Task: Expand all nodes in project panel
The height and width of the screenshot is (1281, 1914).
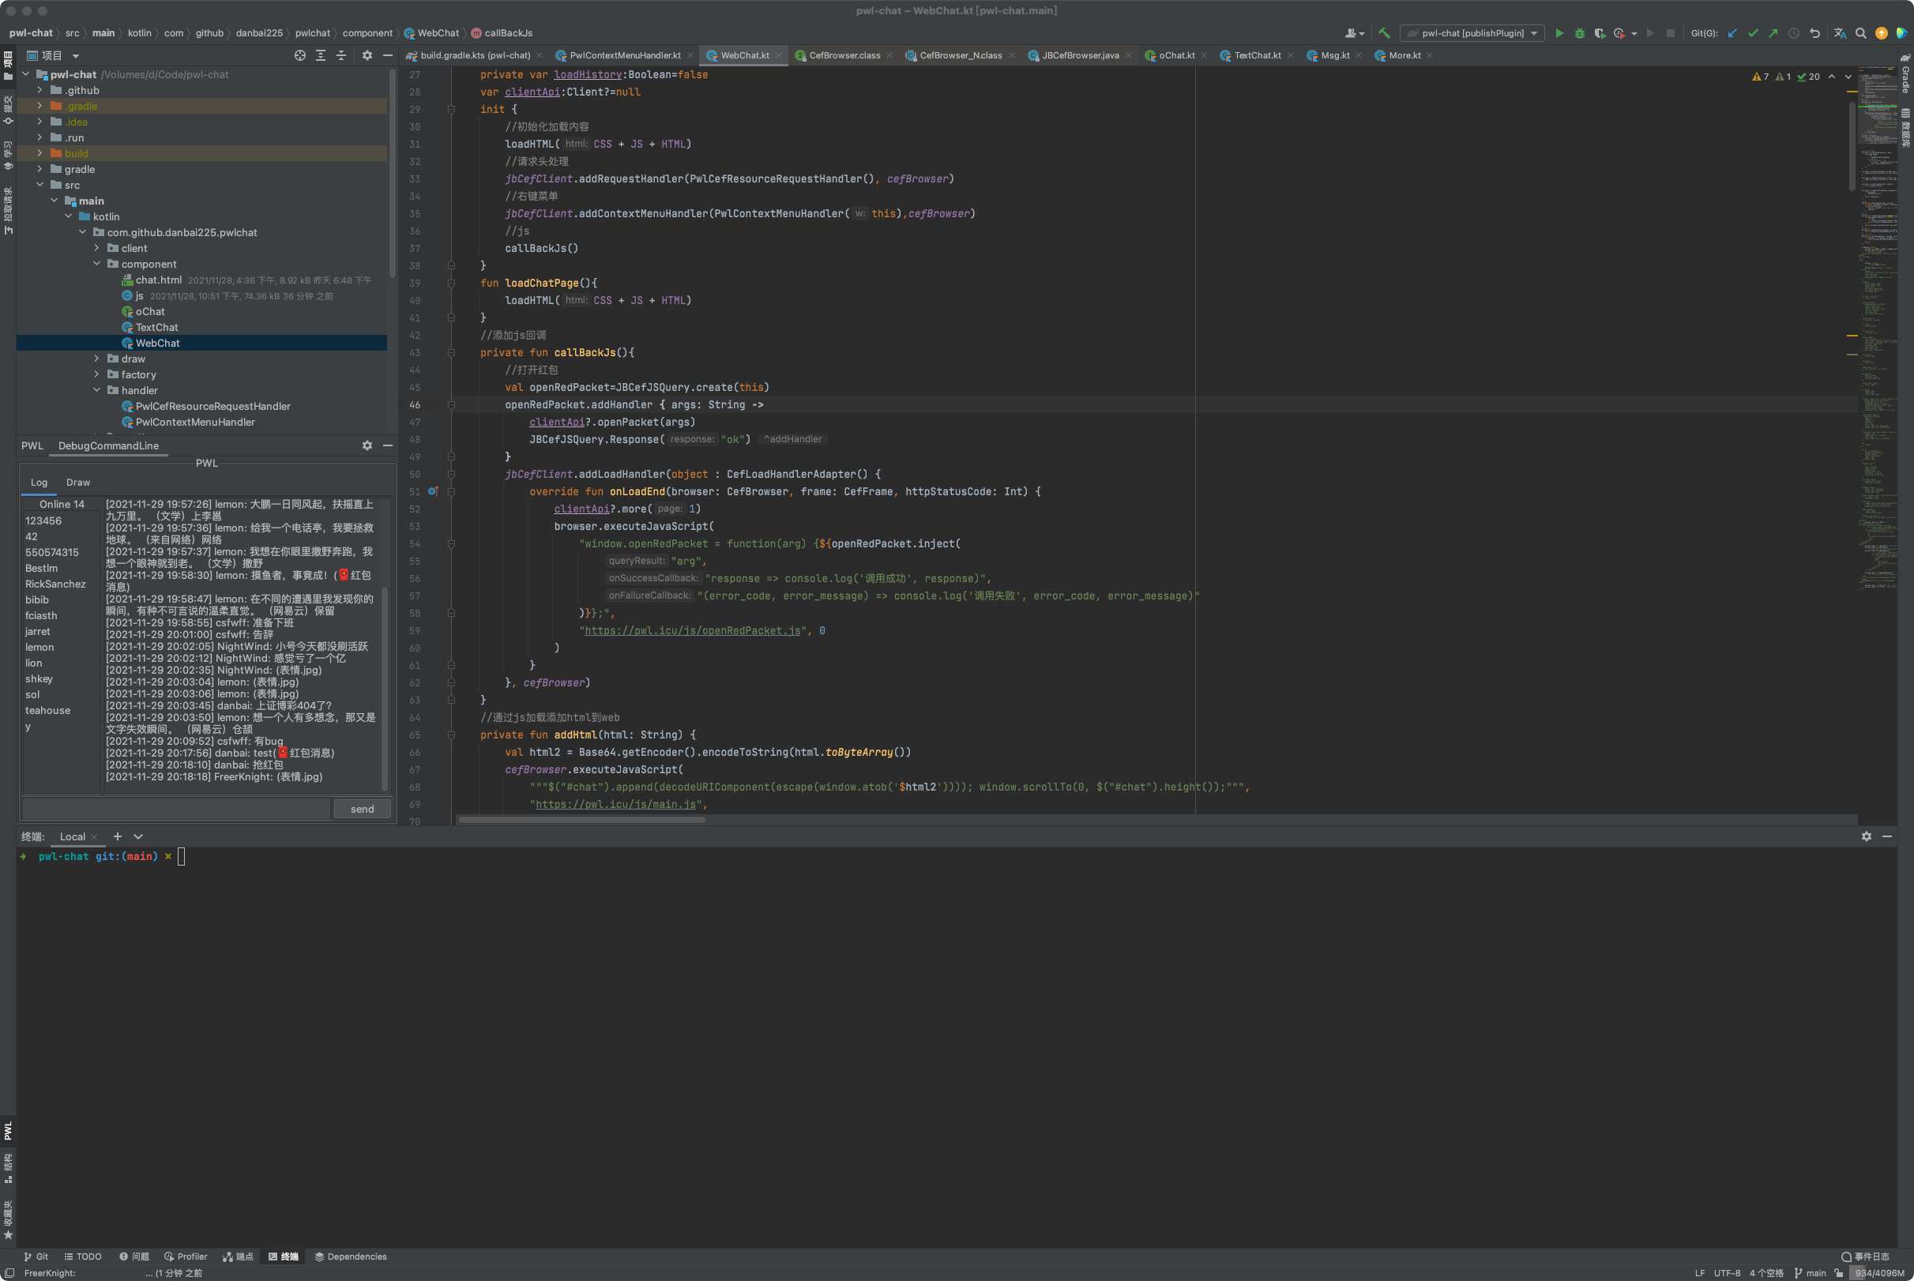Action: click(320, 55)
